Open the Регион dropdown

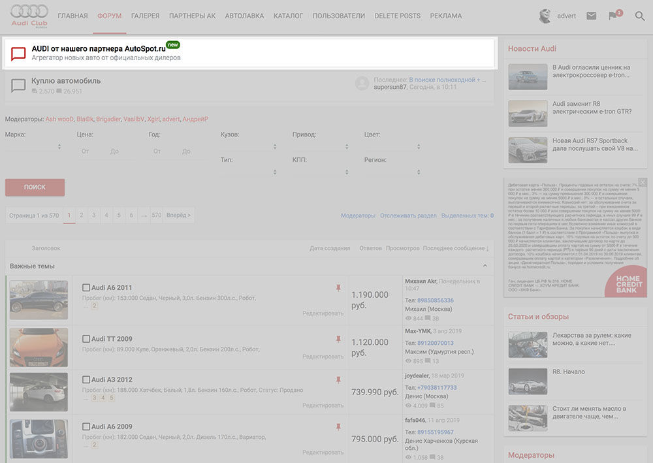pyautogui.click(x=392, y=172)
